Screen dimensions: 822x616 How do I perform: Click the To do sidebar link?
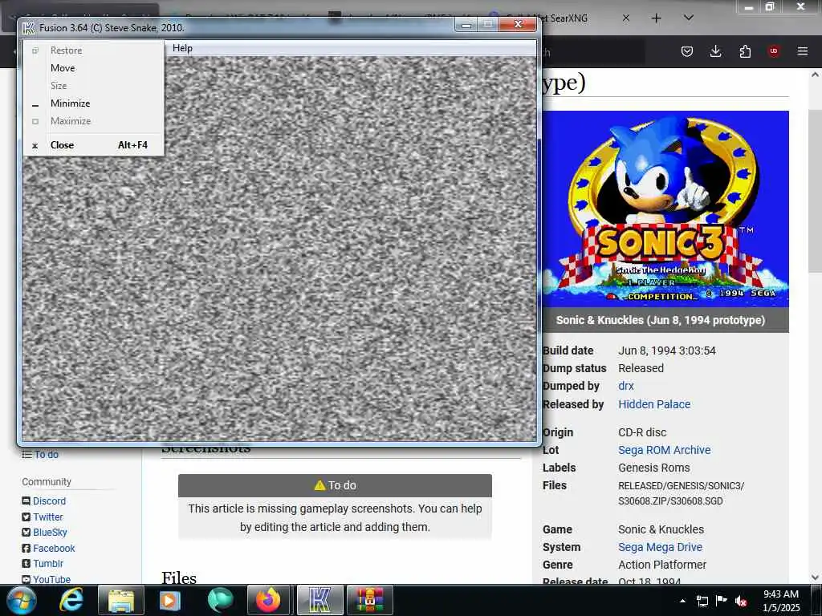point(46,455)
